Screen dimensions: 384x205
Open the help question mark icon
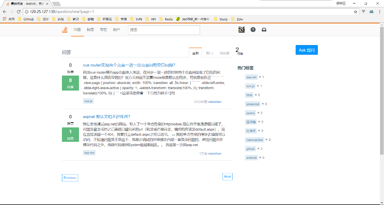[253, 30]
